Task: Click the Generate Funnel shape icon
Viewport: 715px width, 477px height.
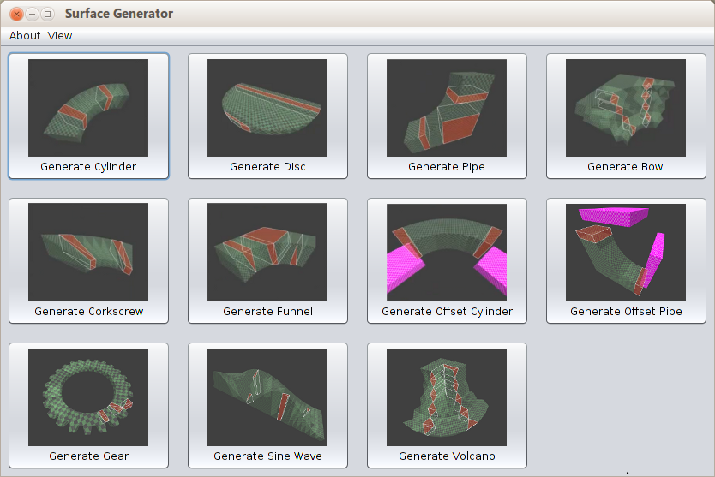Action: coord(267,252)
